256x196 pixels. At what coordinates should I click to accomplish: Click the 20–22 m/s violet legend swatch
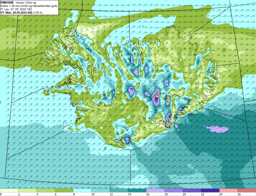[192, 190]
